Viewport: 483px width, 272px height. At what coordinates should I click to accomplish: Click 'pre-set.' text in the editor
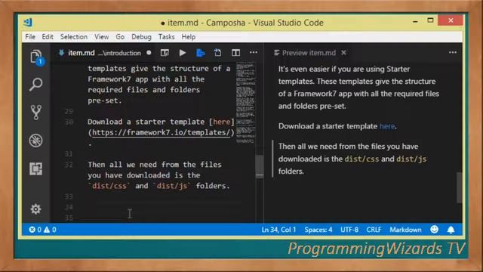point(105,100)
